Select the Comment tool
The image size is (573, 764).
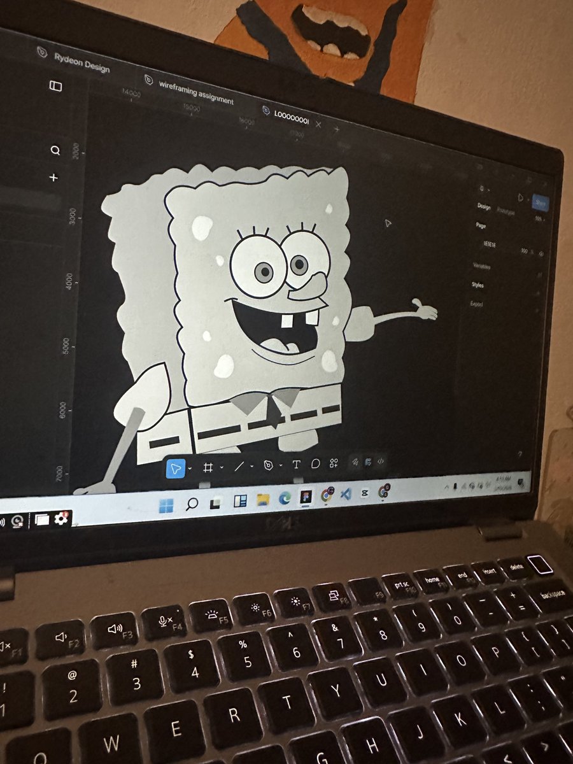click(315, 464)
